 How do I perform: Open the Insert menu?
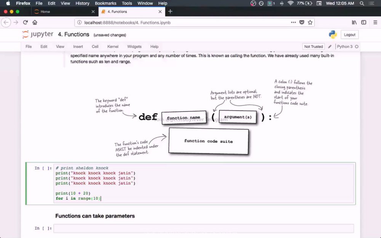78,46
